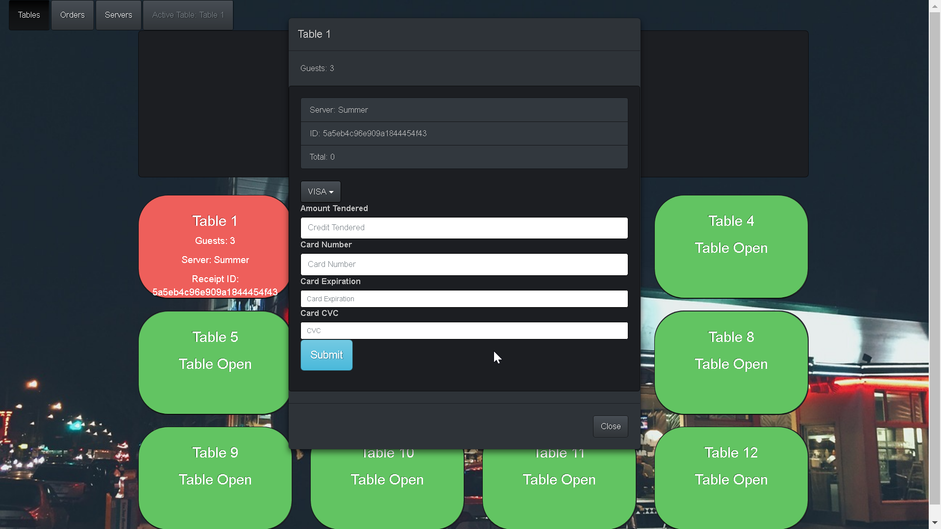Click the Card Number input field
This screenshot has width=941, height=529.
[464, 264]
